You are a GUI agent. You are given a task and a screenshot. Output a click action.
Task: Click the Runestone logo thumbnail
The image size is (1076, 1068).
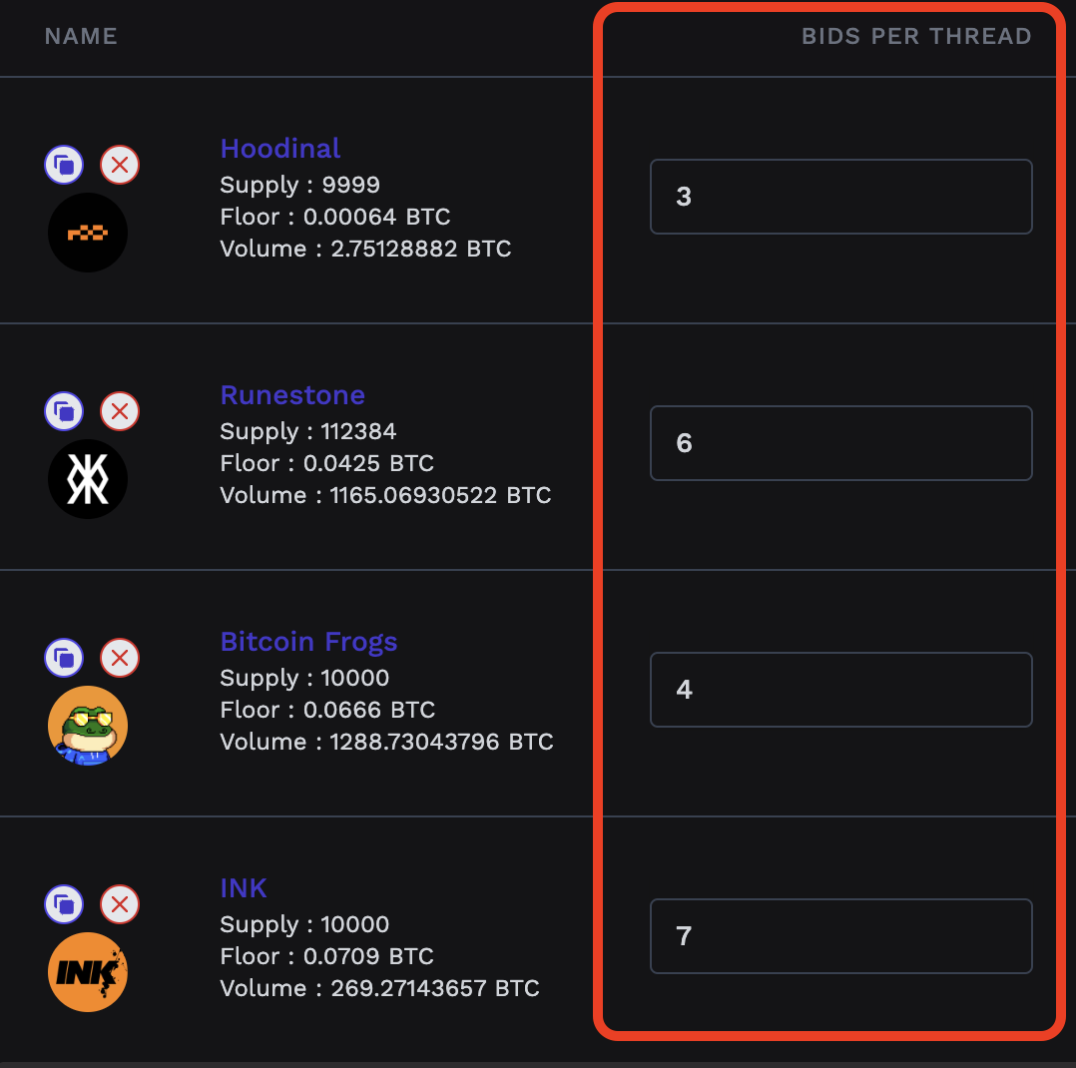(88, 479)
